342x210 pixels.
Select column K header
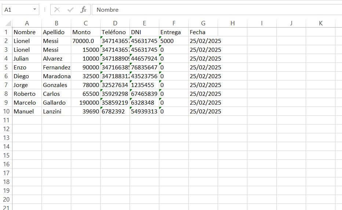point(320,23)
